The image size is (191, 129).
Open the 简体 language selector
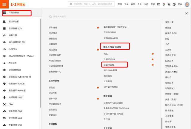[x=180, y=4]
